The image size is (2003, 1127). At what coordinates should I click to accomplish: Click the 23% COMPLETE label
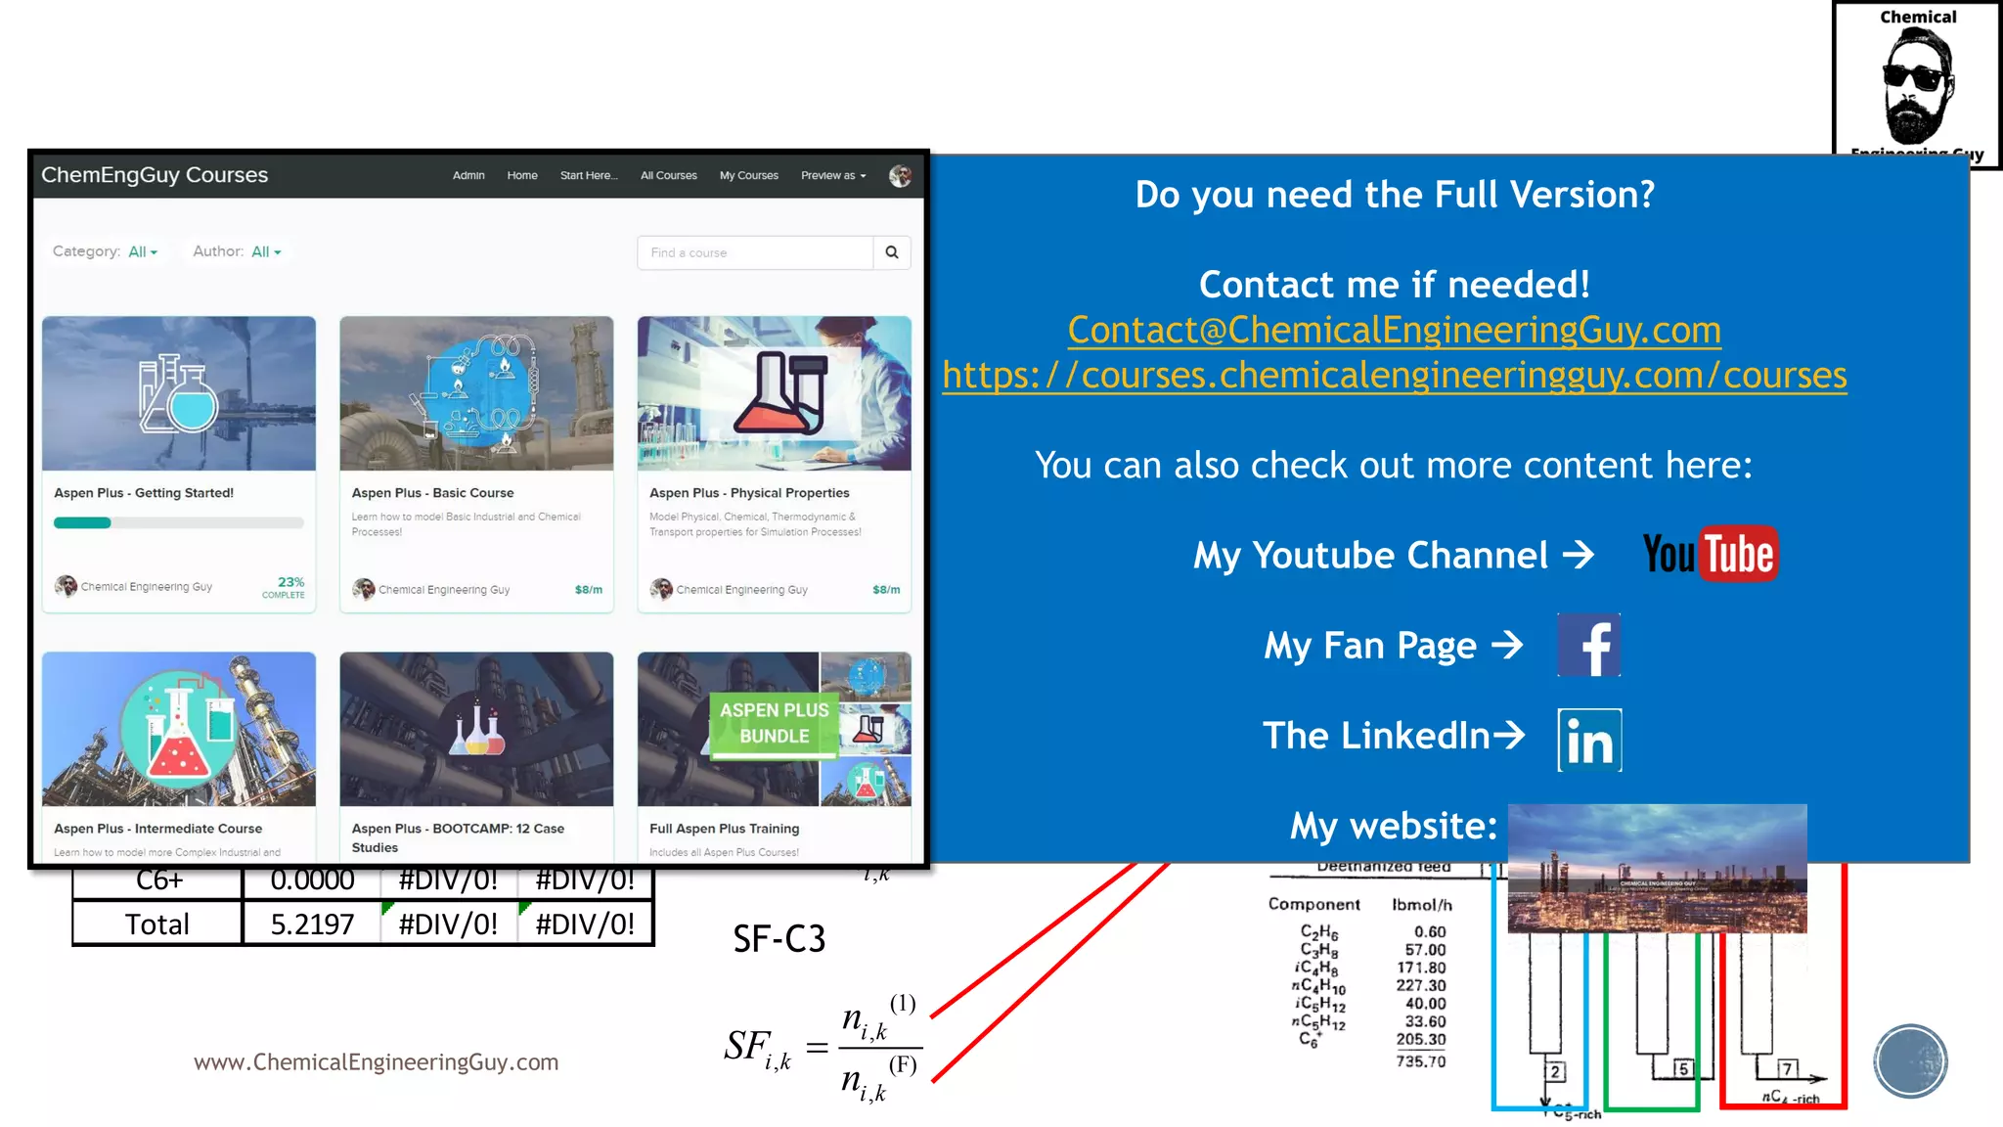pos(284,587)
